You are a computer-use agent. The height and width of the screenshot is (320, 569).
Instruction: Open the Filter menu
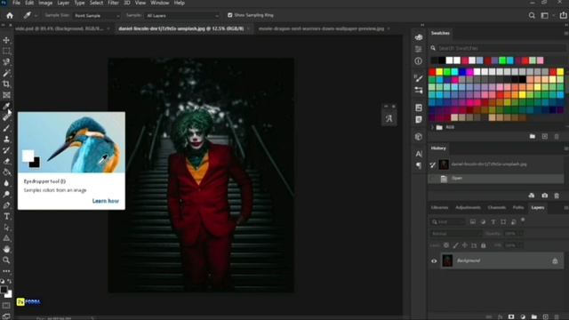click(113, 3)
